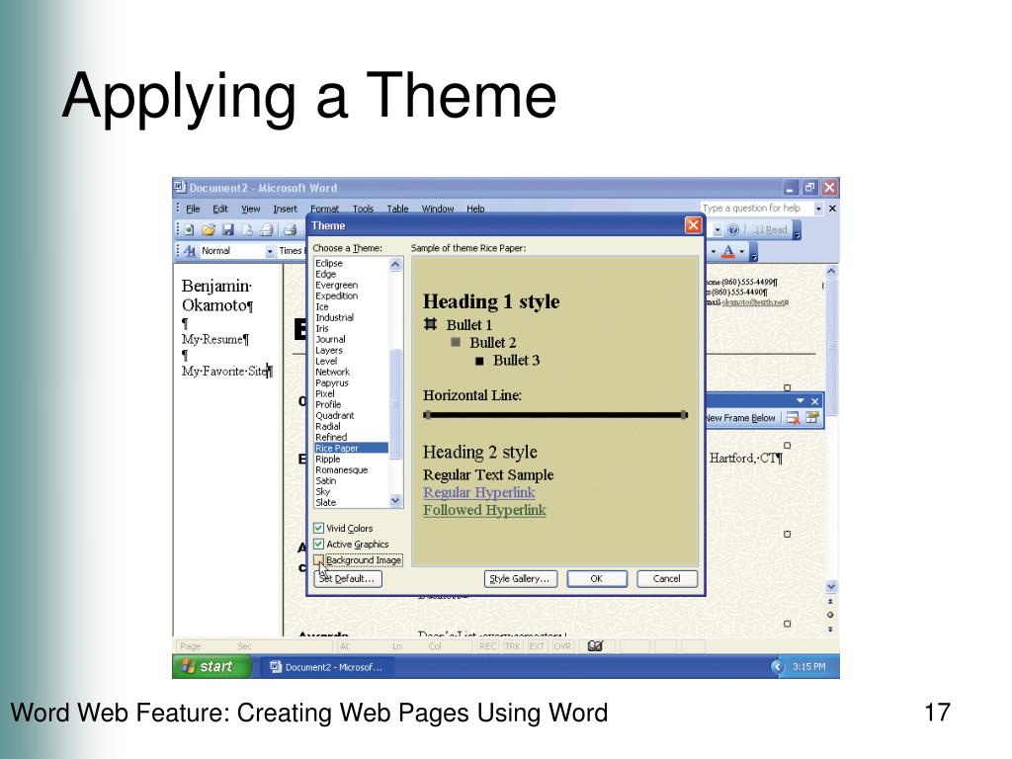Toggle REC indicator in status bar

tap(488, 646)
